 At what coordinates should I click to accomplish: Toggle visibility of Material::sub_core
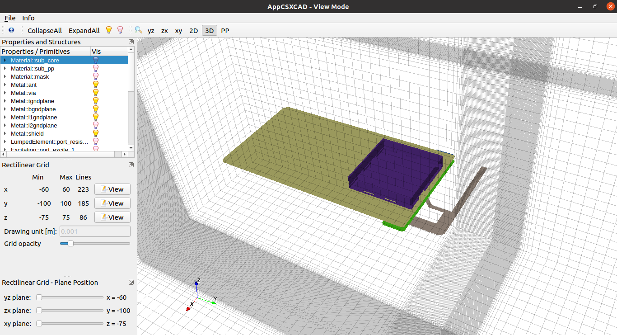(95, 60)
